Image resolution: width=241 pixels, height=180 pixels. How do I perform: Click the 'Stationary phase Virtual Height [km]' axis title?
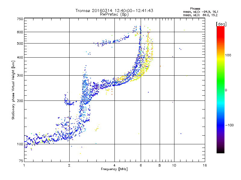[13, 90]
